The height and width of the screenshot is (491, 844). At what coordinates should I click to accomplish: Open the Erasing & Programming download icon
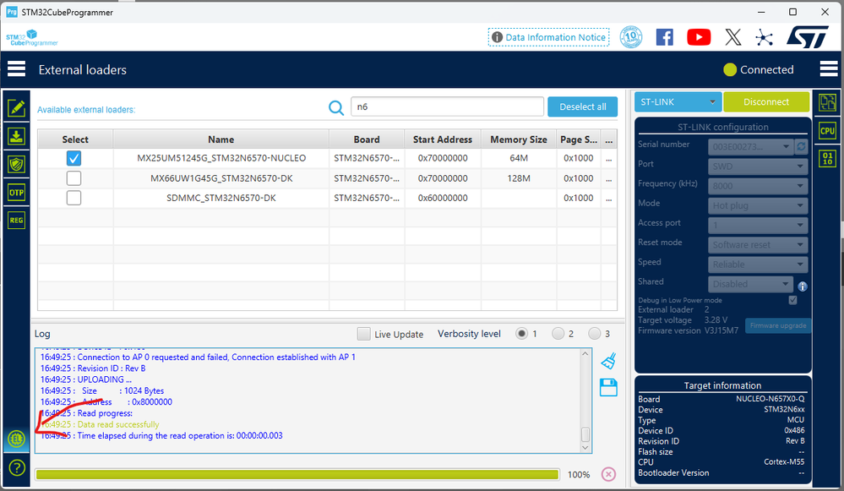[17, 136]
